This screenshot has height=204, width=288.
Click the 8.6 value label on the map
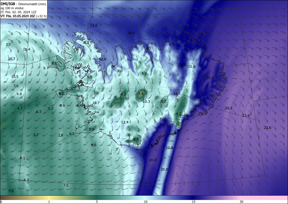pyautogui.click(x=62, y=106)
